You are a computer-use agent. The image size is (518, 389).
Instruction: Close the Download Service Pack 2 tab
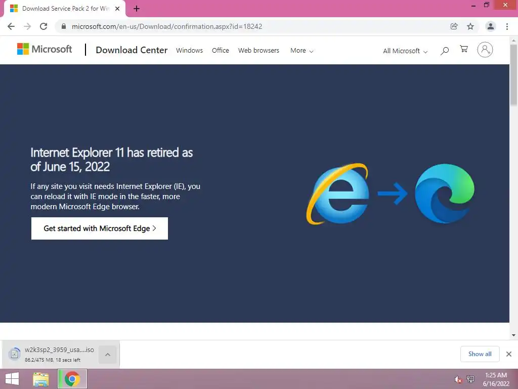[x=117, y=9]
